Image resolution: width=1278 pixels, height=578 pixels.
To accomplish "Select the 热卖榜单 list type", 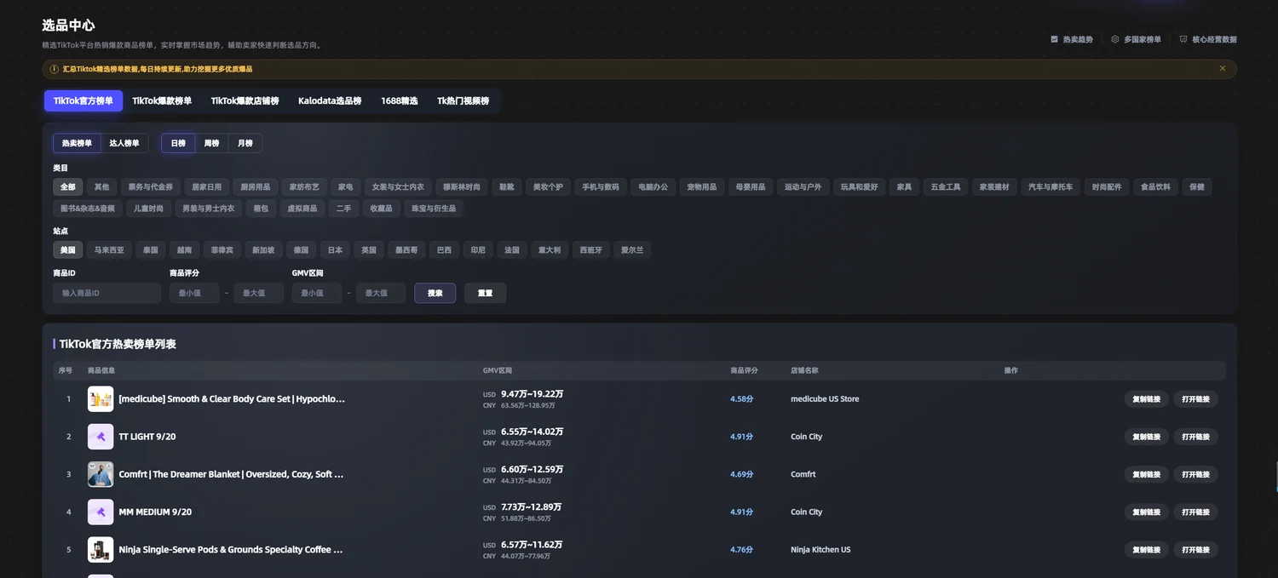I will point(77,143).
